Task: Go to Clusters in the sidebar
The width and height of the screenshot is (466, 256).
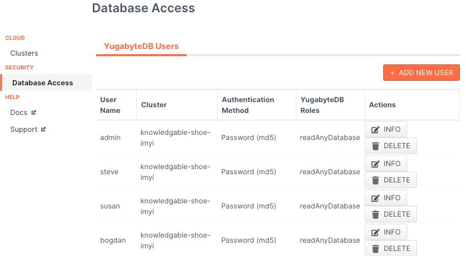Action: point(24,53)
